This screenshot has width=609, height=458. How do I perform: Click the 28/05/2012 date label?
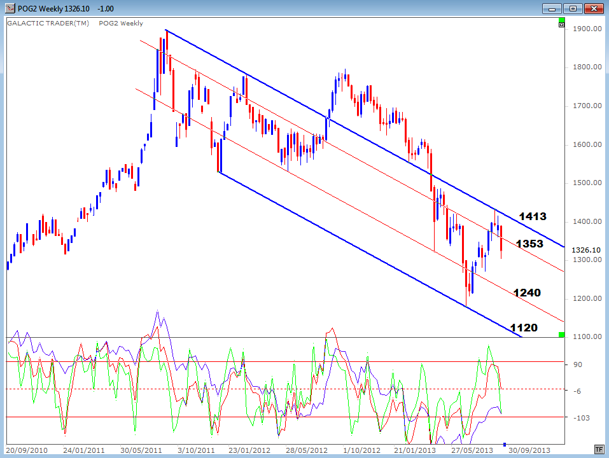[307, 450]
